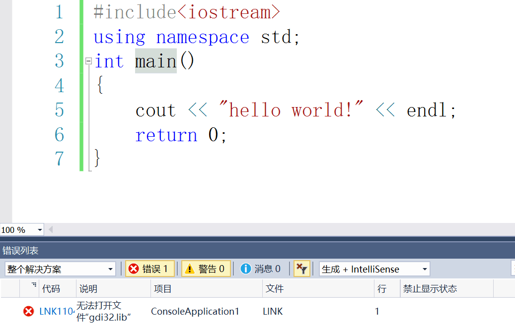Click the clear filter funnel icon
This screenshot has height=330, width=515.
(x=302, y=269)
